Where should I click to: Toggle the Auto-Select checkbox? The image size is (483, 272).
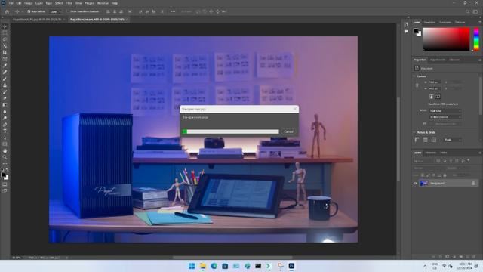click(29, 11)
